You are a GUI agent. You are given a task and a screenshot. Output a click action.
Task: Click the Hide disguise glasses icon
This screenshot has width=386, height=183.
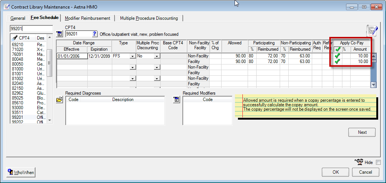pos(359,162)
